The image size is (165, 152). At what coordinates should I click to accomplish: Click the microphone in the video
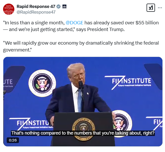(x=81, y=85)
